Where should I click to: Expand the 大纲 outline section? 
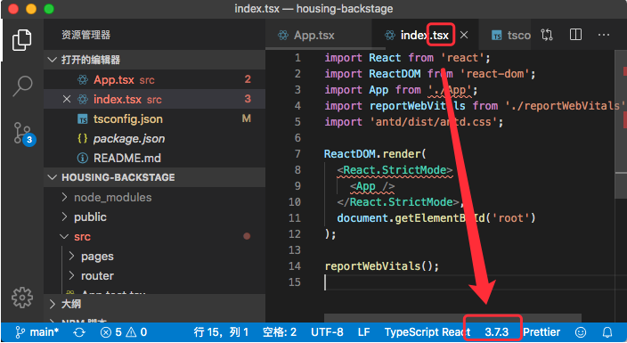point(155,304)
